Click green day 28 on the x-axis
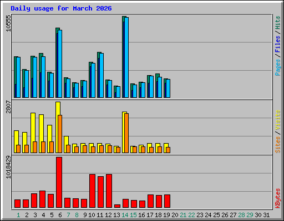Image resolution: width=284 pixels, height=221 pixels. click(x=241, y=215)
